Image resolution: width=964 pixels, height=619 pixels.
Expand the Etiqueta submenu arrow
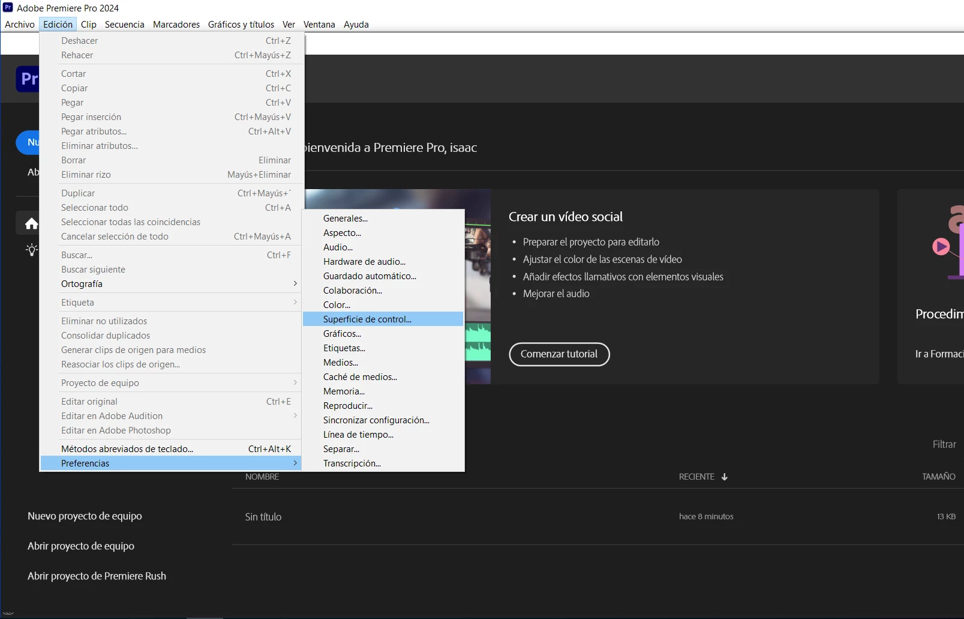295,303
